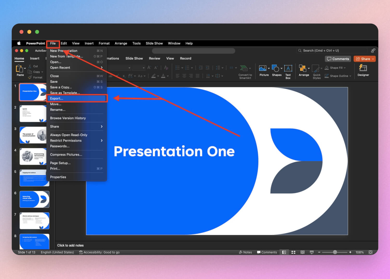Image resolution: width=390 pixels, height=279 pixels.
Task: Click the collaboration people icon
Action: [373, 50]
